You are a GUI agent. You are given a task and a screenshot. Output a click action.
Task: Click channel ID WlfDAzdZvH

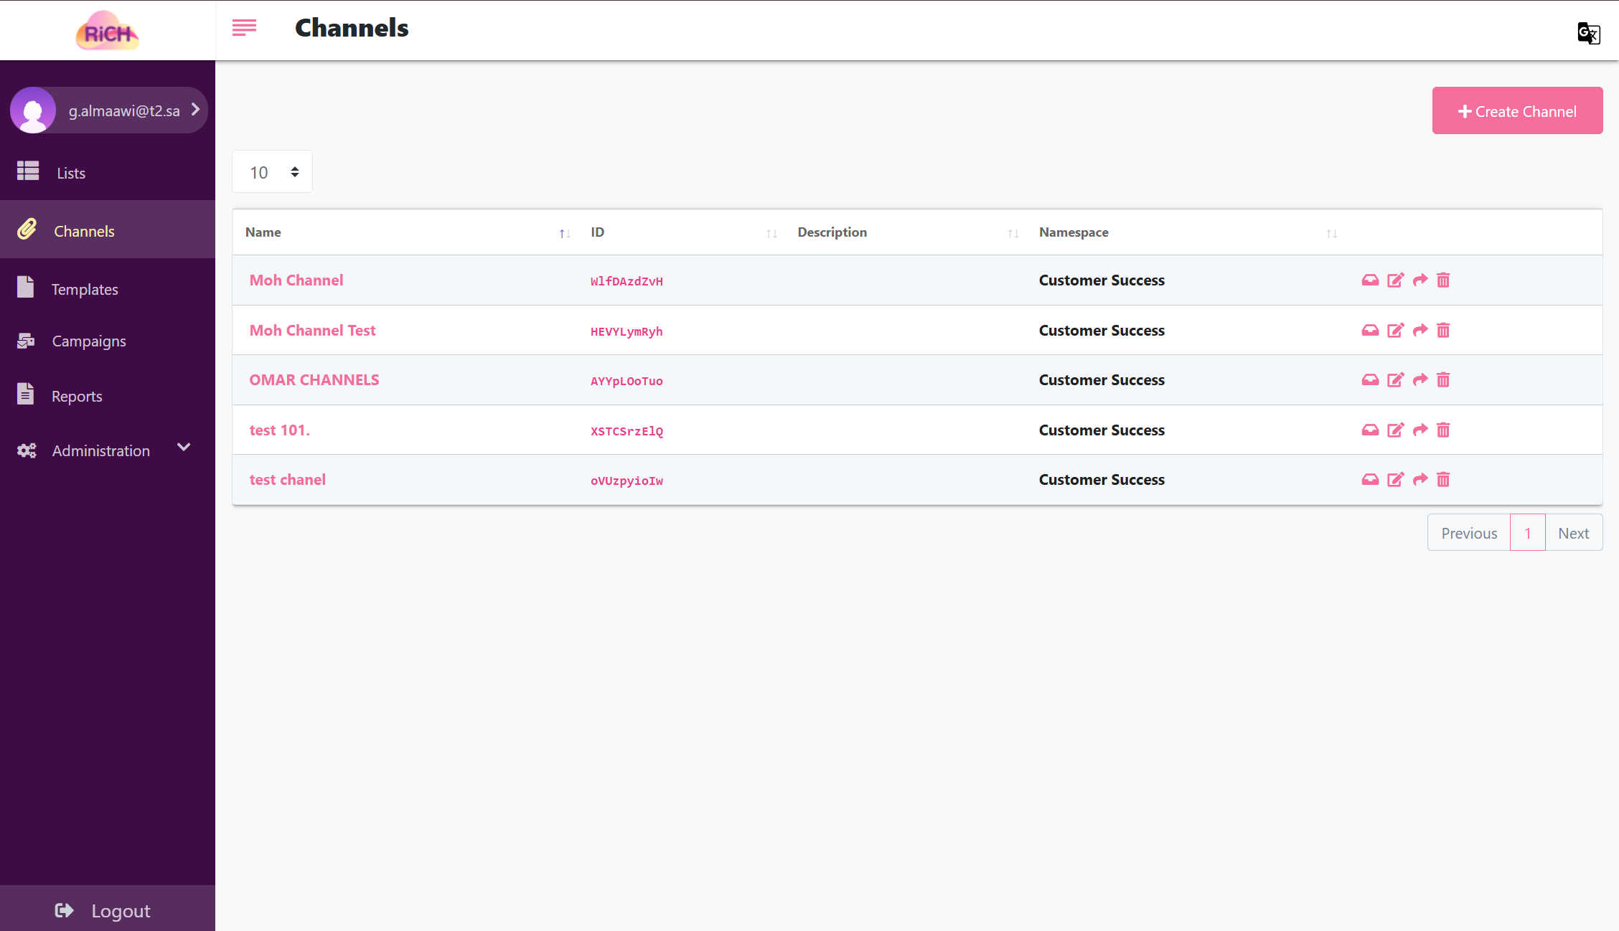click(627, 281)
